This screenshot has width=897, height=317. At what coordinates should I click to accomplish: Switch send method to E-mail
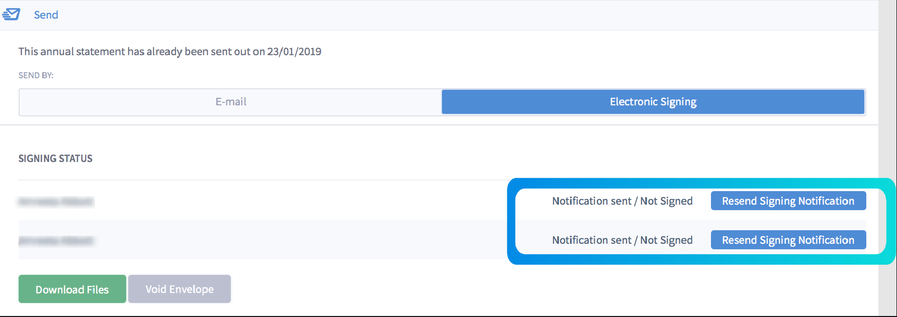coord(231,102)
